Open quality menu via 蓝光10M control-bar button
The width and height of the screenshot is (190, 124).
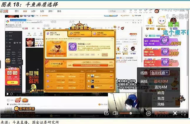click(161, 113)
